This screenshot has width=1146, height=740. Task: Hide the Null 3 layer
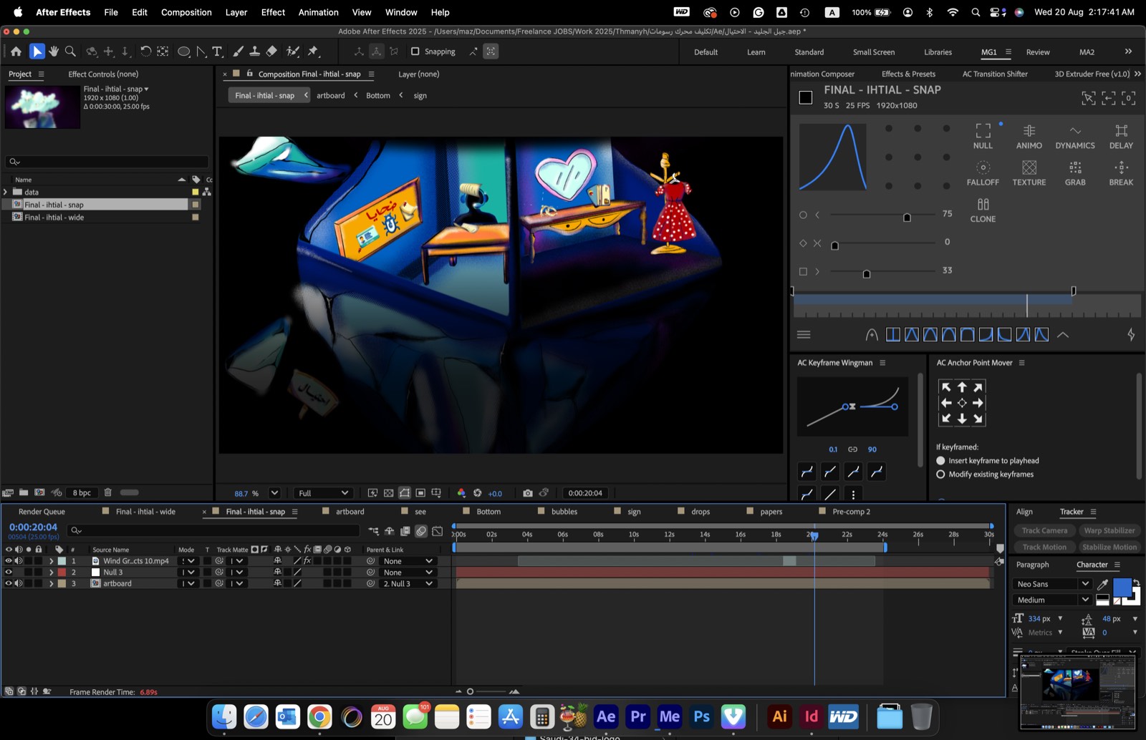click(x=9, y=573)
